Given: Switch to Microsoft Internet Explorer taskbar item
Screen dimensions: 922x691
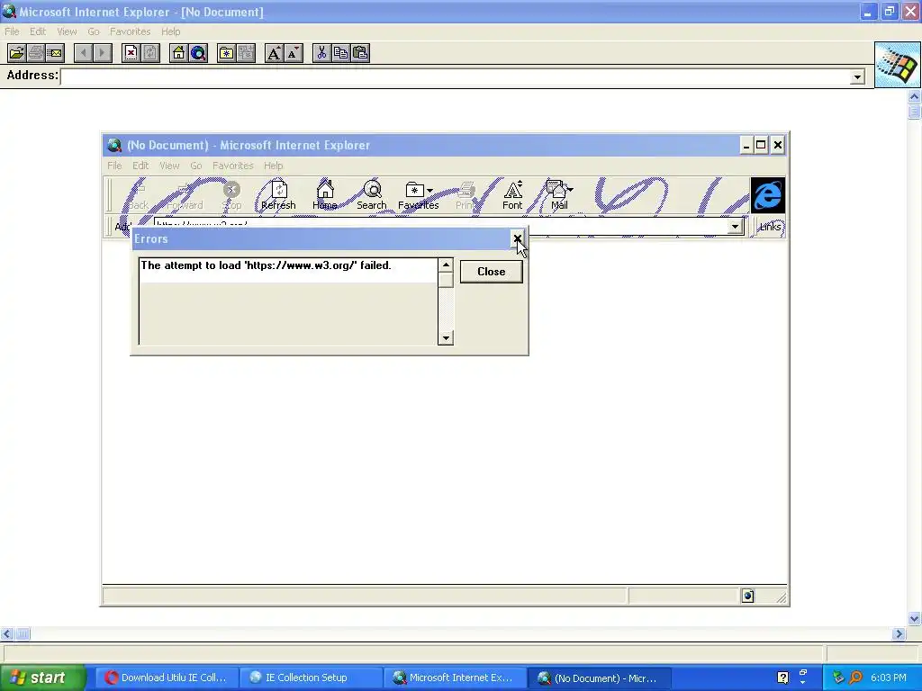Looking at the screenshot, I should 454,678.
